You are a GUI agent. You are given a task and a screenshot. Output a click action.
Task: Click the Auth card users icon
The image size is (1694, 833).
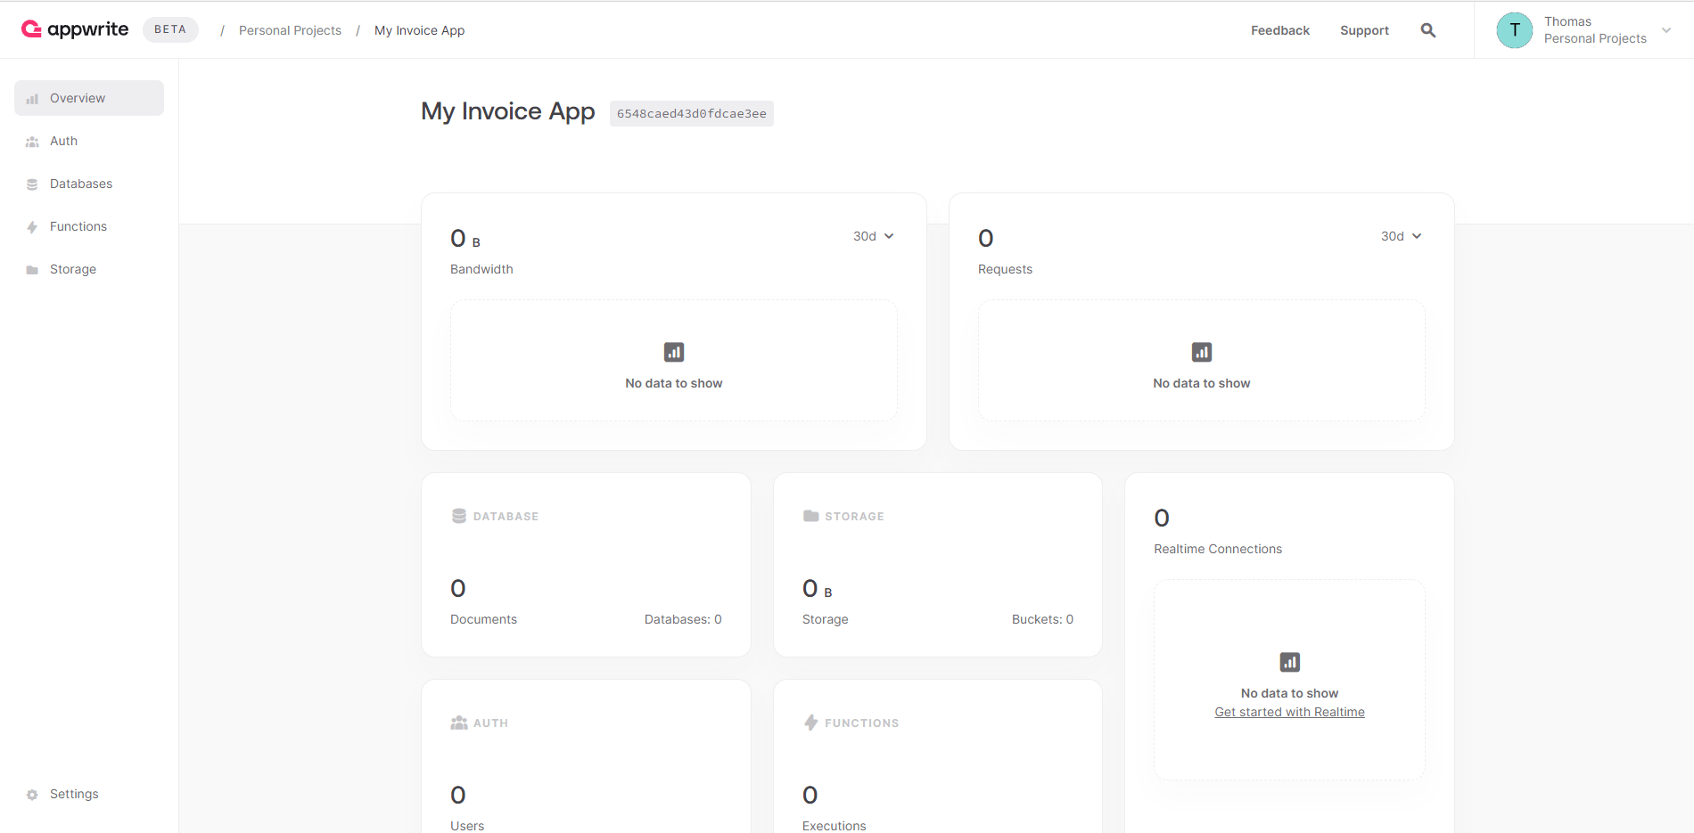coord(459,723)
